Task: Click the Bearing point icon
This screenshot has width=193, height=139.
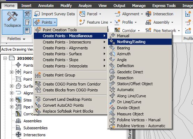Action: (x=112, y=48)
